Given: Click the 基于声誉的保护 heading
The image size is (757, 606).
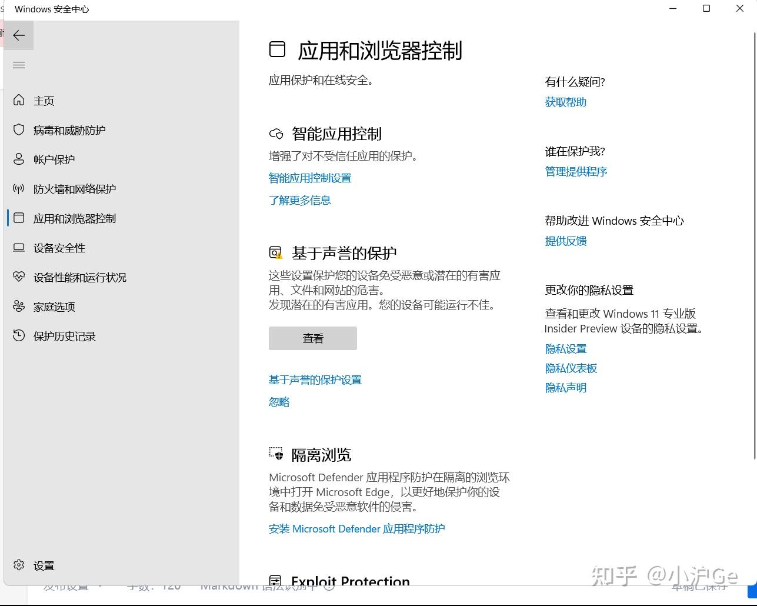Looking at the screenshot, I should [345, 253].
